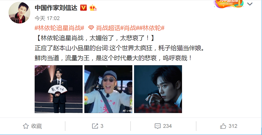262x135 pixels.
Task: Click the star favorite icon
Action: pyautogui.click(x=26, y=126)
